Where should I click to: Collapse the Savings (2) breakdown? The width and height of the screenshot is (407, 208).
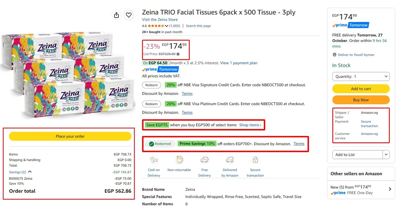click(x=30, y=172)
